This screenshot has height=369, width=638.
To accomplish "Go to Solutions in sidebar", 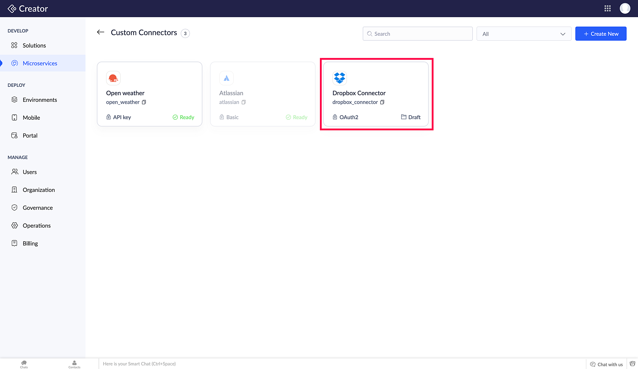I will click(34, 45).
